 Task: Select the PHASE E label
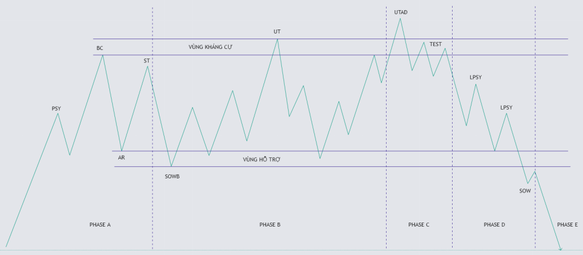pyautogui.click(x=568, y=225)
